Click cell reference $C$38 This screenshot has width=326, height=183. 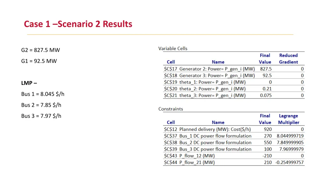(171, 143)
